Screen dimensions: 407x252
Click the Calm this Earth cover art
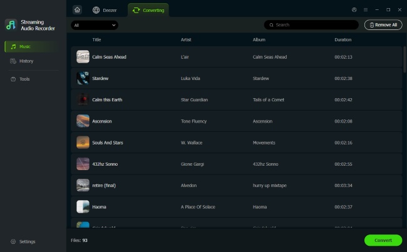click(x=83, y=99)
